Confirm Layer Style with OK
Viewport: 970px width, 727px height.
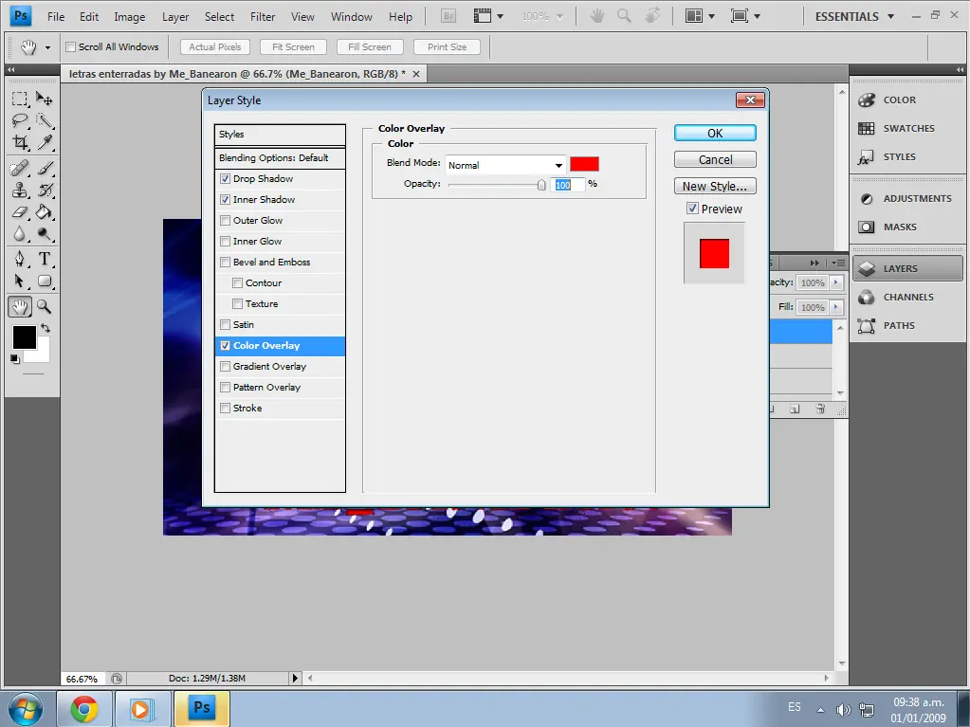(x=715, y=133)
